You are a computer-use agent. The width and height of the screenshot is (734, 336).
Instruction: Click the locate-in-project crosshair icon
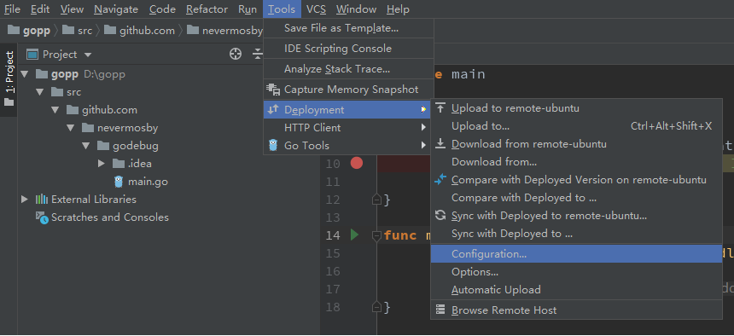[x=236, y=55]
